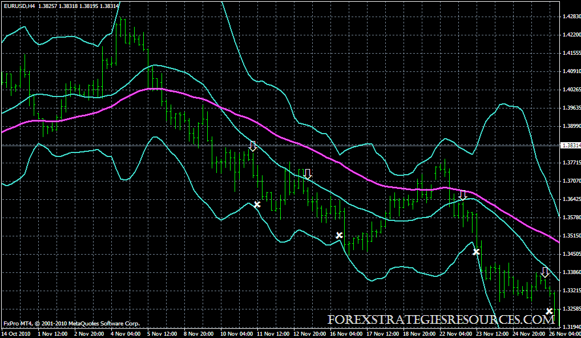Screen dimensions: 581x338
Task: Click the 23 Nov 12:00 time label
Action: pos(493,334)
